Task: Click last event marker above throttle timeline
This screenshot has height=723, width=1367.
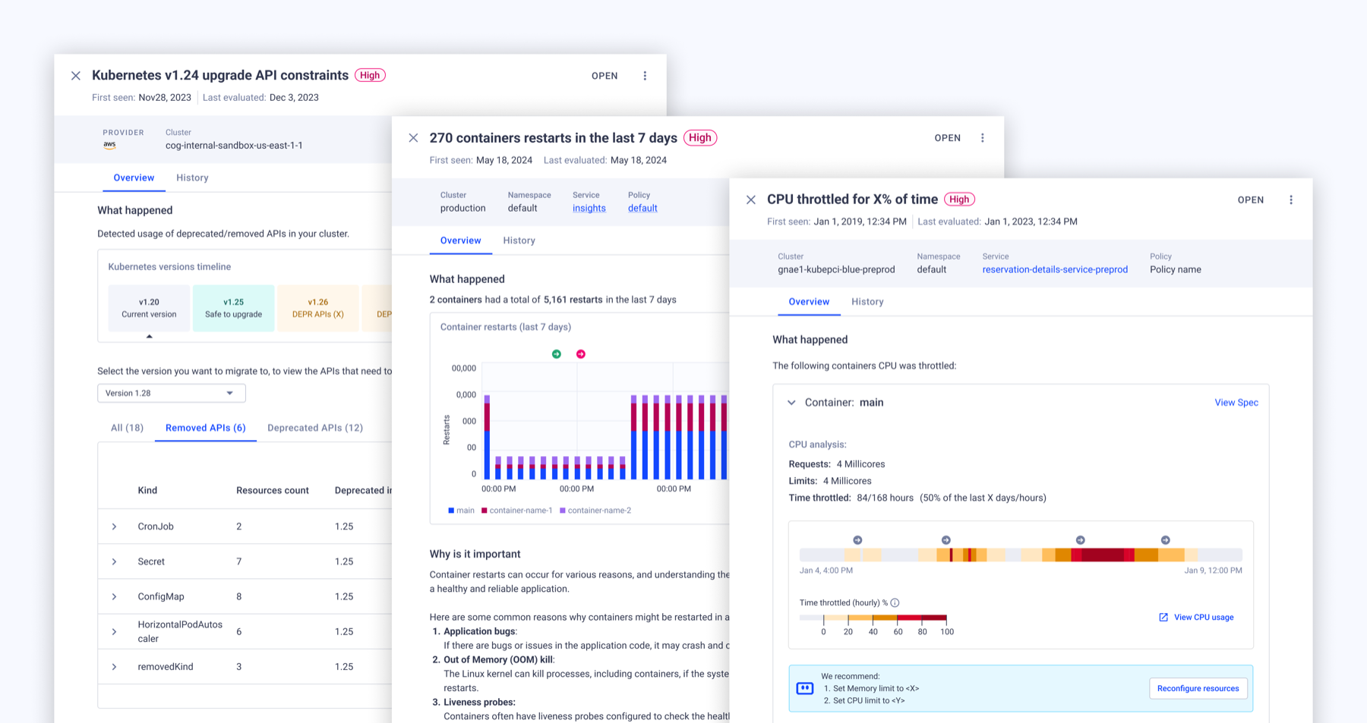Action: tap(1166, 540)
